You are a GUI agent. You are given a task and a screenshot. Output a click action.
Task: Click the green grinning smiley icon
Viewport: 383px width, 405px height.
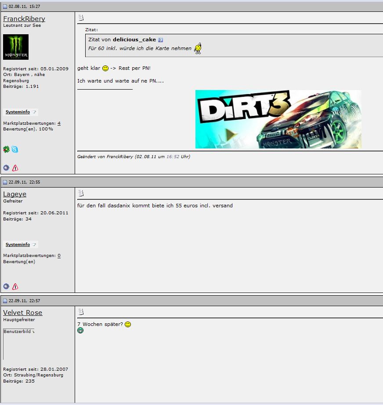coord(80,330)
